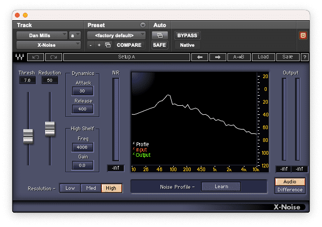Click the copy preset settings icon

(108, 45)
